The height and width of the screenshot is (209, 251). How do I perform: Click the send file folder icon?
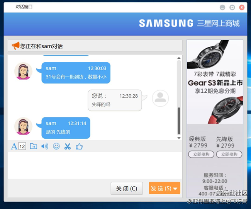coord(34,146)
